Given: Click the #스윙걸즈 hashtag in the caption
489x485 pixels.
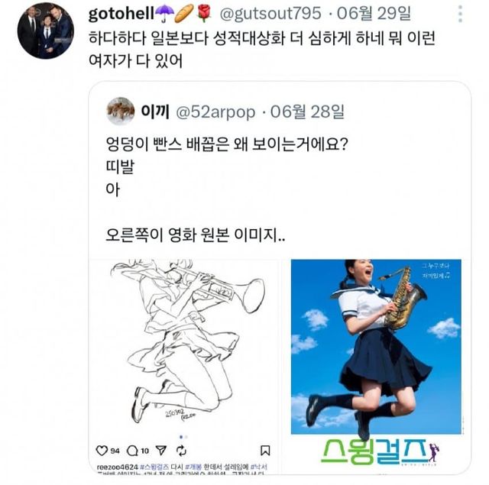Looking at the screenshot, I should (154, 467).
